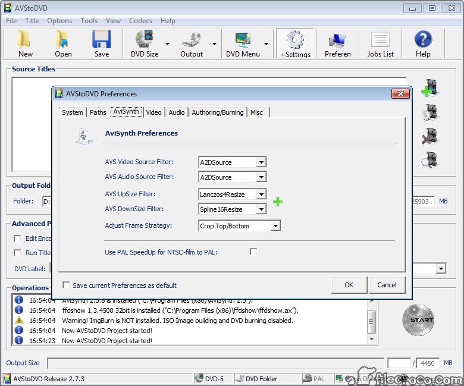Open the Title menu
The height and width of the screenshot is (386, 464).
[x=32, y=21]
